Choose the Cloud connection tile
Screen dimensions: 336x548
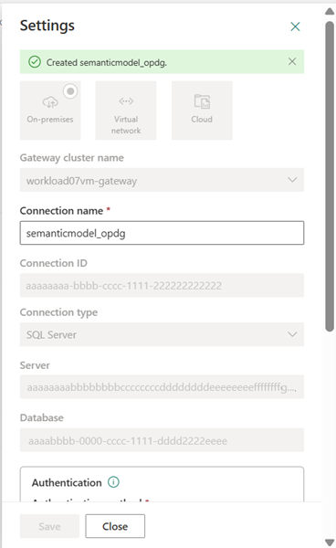click(x=202, y=111)
